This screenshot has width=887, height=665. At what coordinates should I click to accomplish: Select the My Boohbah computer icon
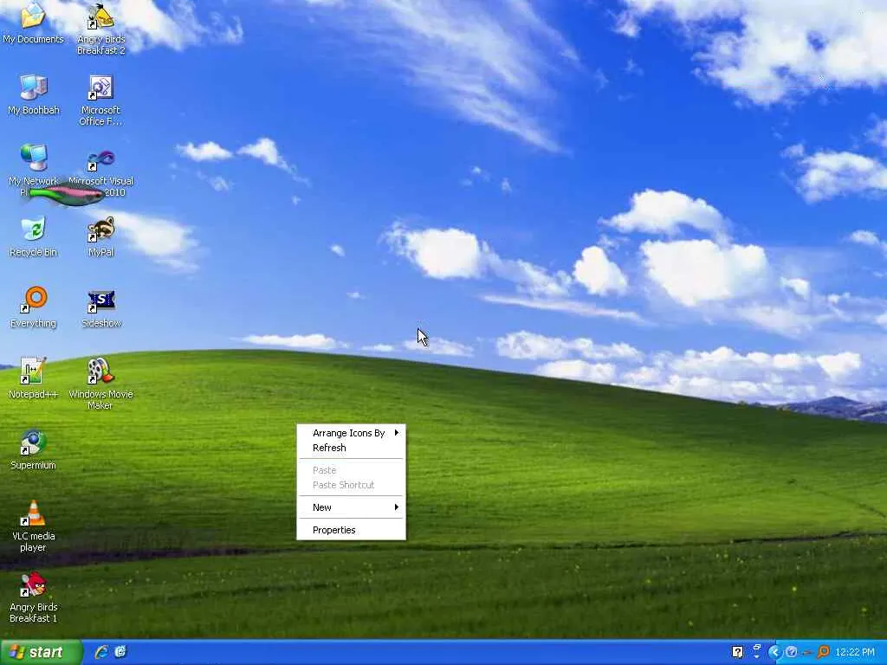34,94
